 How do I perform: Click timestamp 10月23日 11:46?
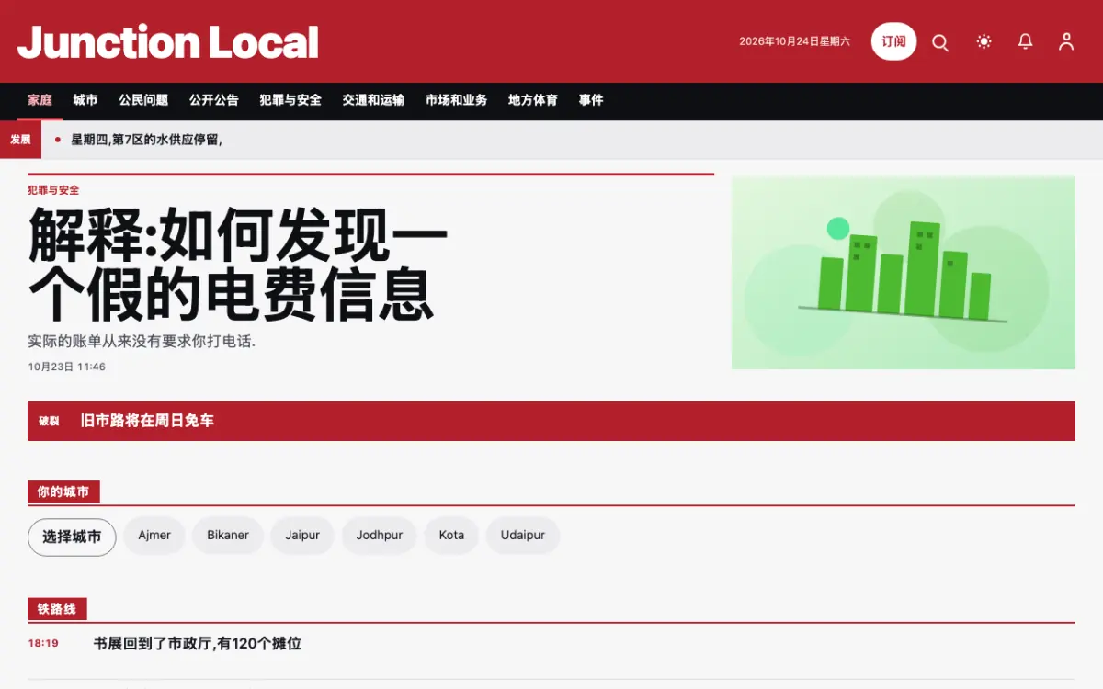click(66, 367)
